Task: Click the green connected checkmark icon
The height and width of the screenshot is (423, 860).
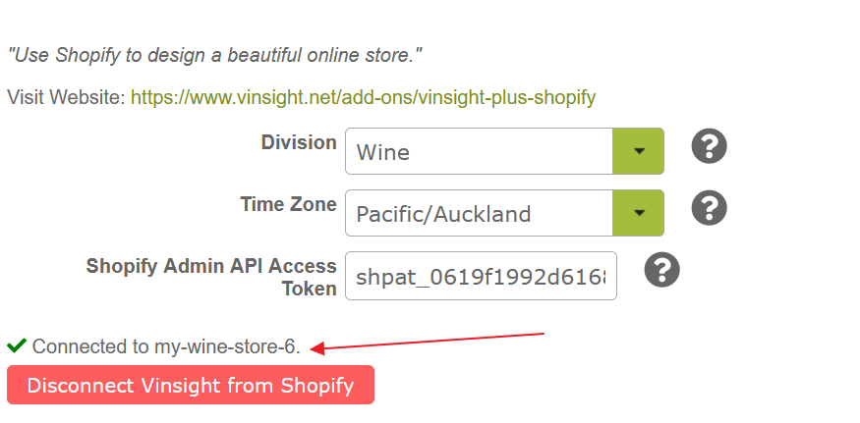Action: click(x=17, y=345)
